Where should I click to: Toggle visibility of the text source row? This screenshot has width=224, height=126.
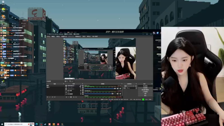click(81, 87)
